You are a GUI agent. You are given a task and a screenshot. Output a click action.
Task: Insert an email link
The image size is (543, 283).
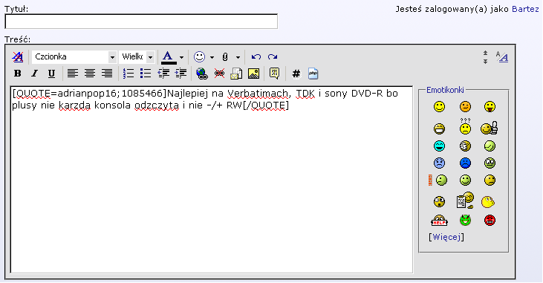236,74
